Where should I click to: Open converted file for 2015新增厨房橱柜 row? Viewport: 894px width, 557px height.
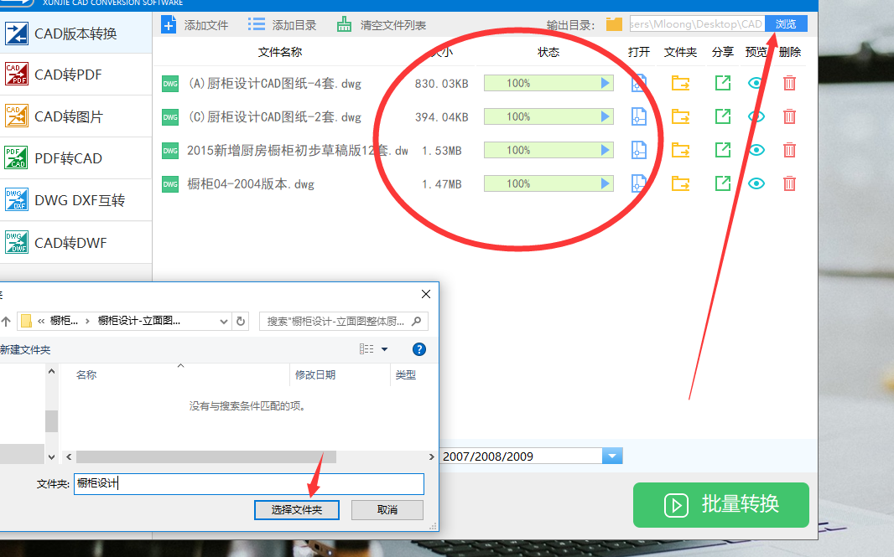638,151
